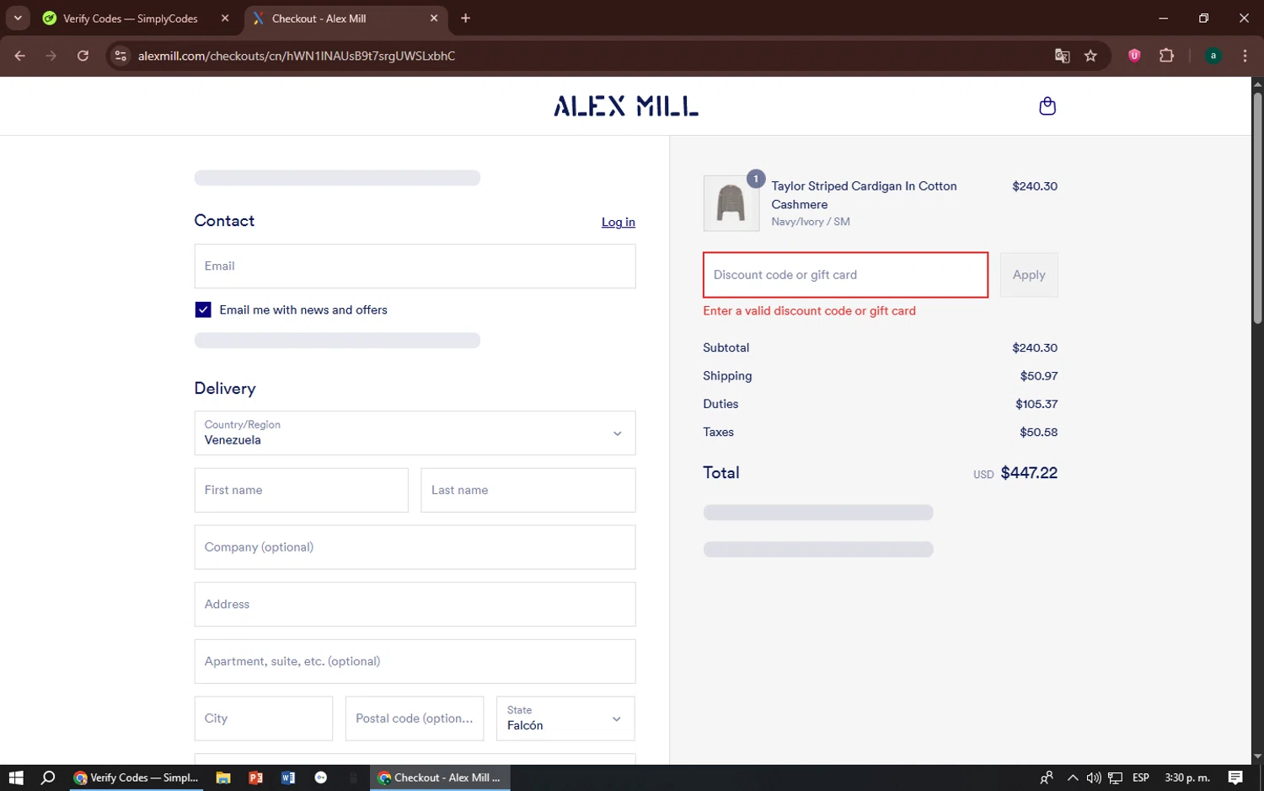This screenshot has height=791, width=1264.
Task: Reload the checkout page
Action: coord(83,56)
